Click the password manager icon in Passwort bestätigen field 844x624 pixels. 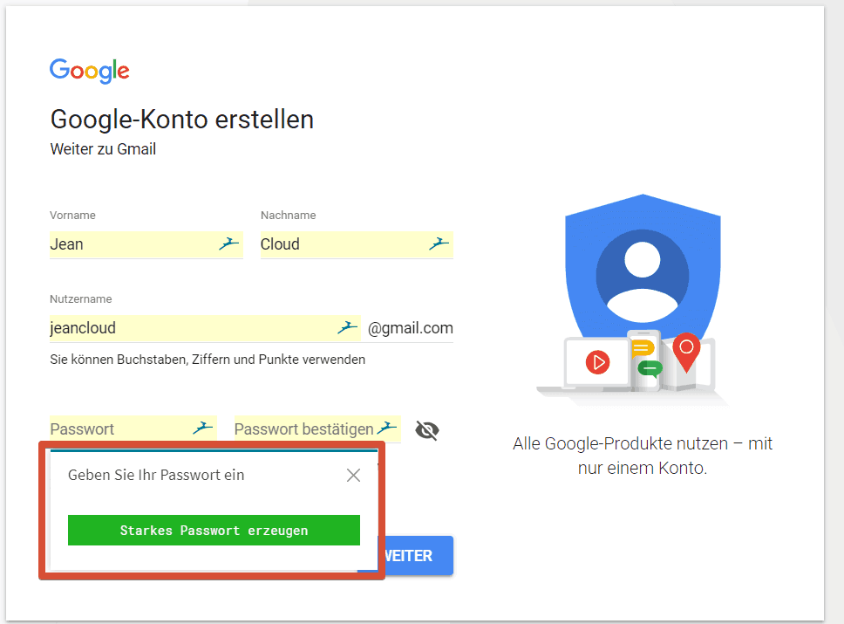coord(387,429)
